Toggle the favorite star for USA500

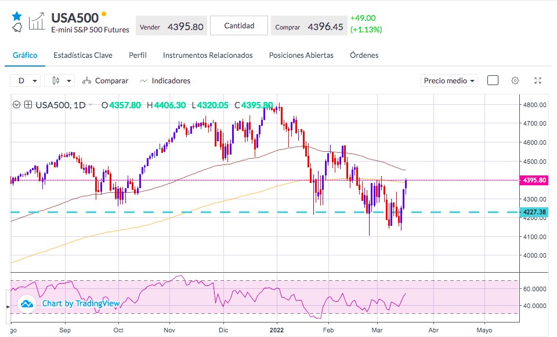17,16
